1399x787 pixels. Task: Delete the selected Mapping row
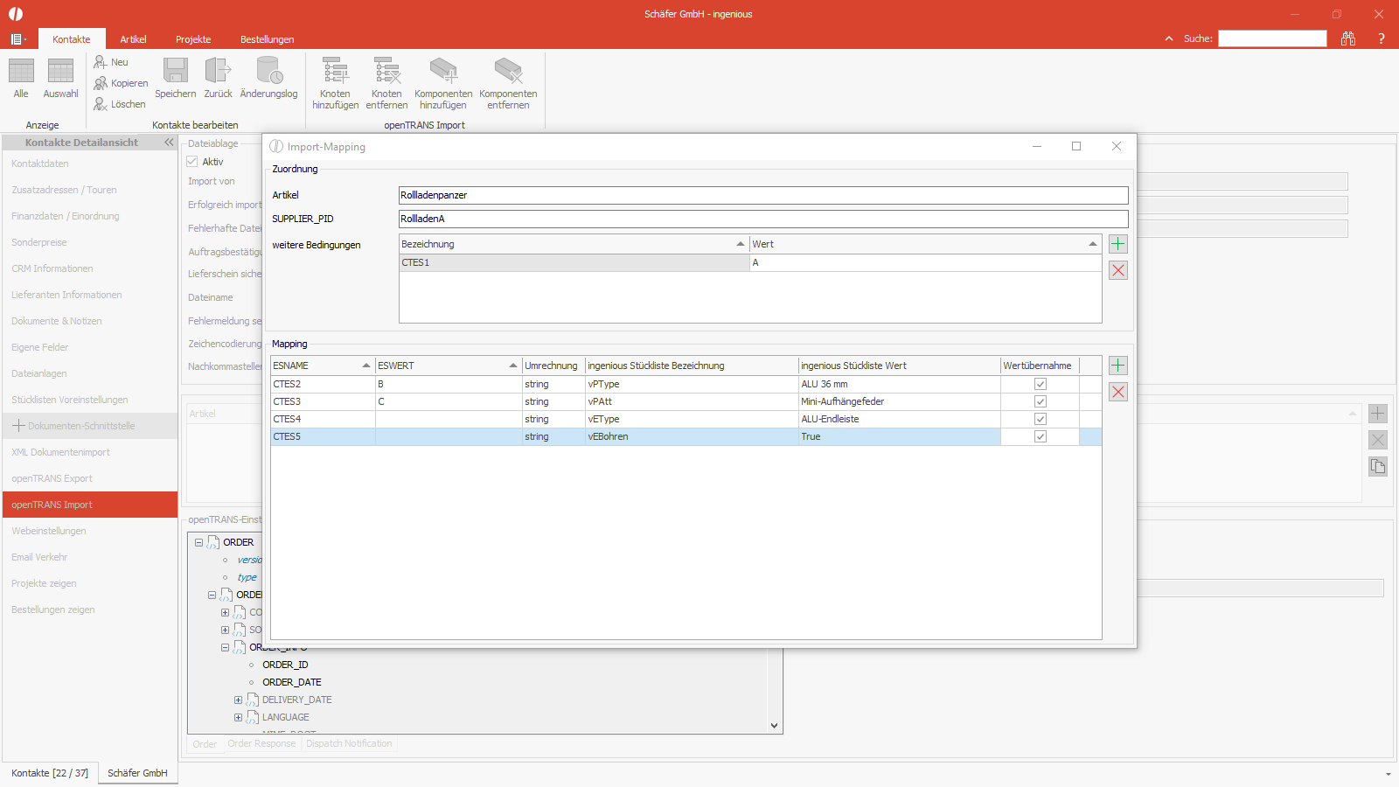1118,392
